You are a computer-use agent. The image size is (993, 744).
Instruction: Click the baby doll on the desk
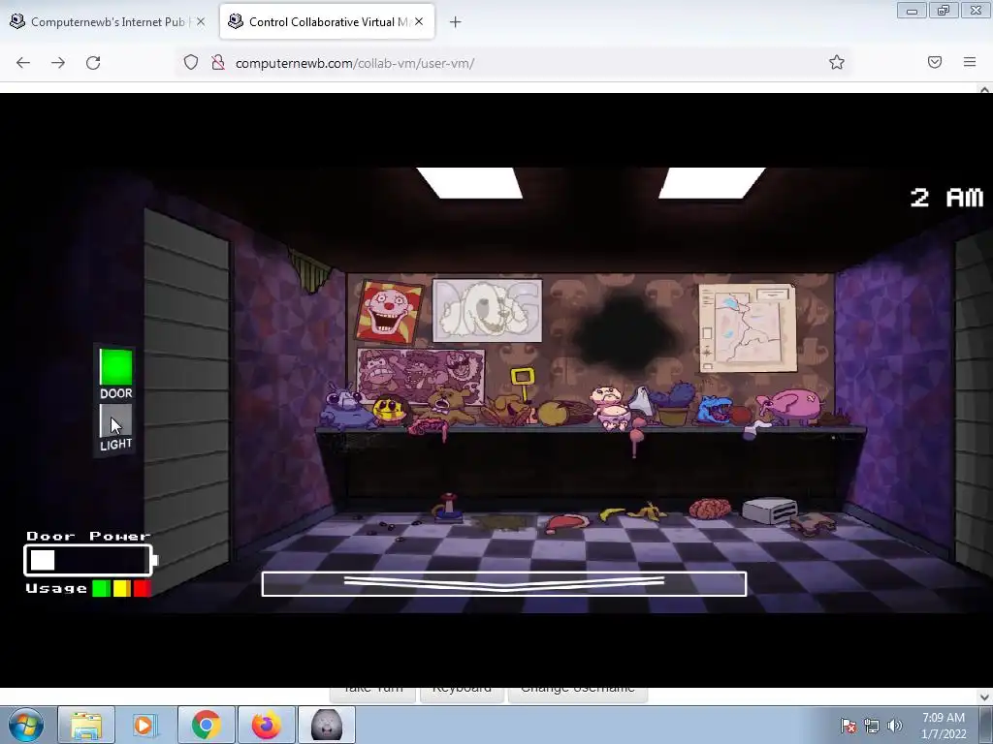609,408
